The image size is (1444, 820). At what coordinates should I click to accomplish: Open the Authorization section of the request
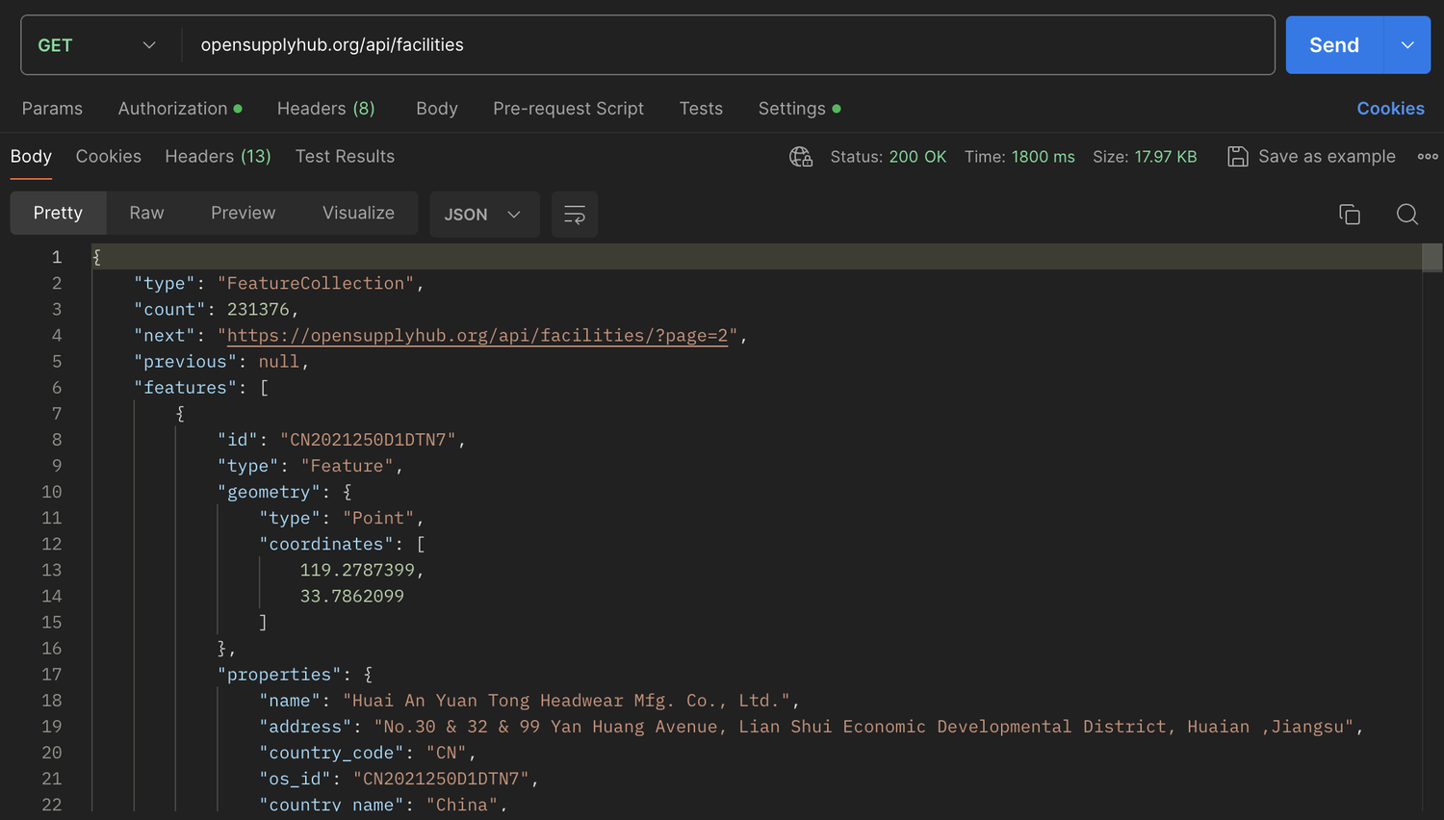171,108
